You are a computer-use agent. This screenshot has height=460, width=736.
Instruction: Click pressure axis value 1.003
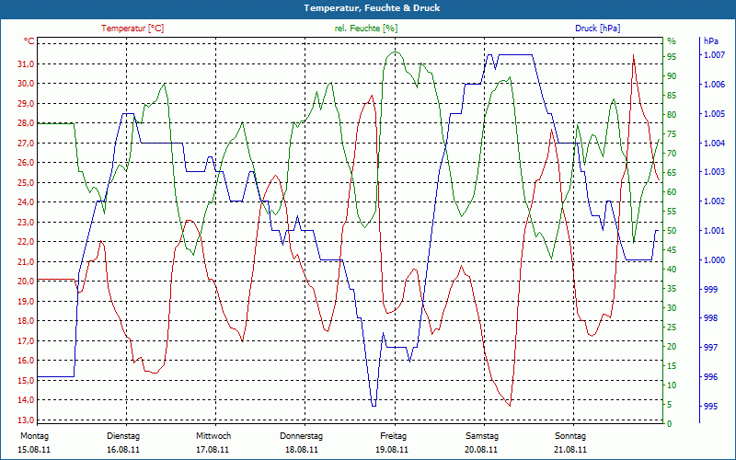[715, 172]
